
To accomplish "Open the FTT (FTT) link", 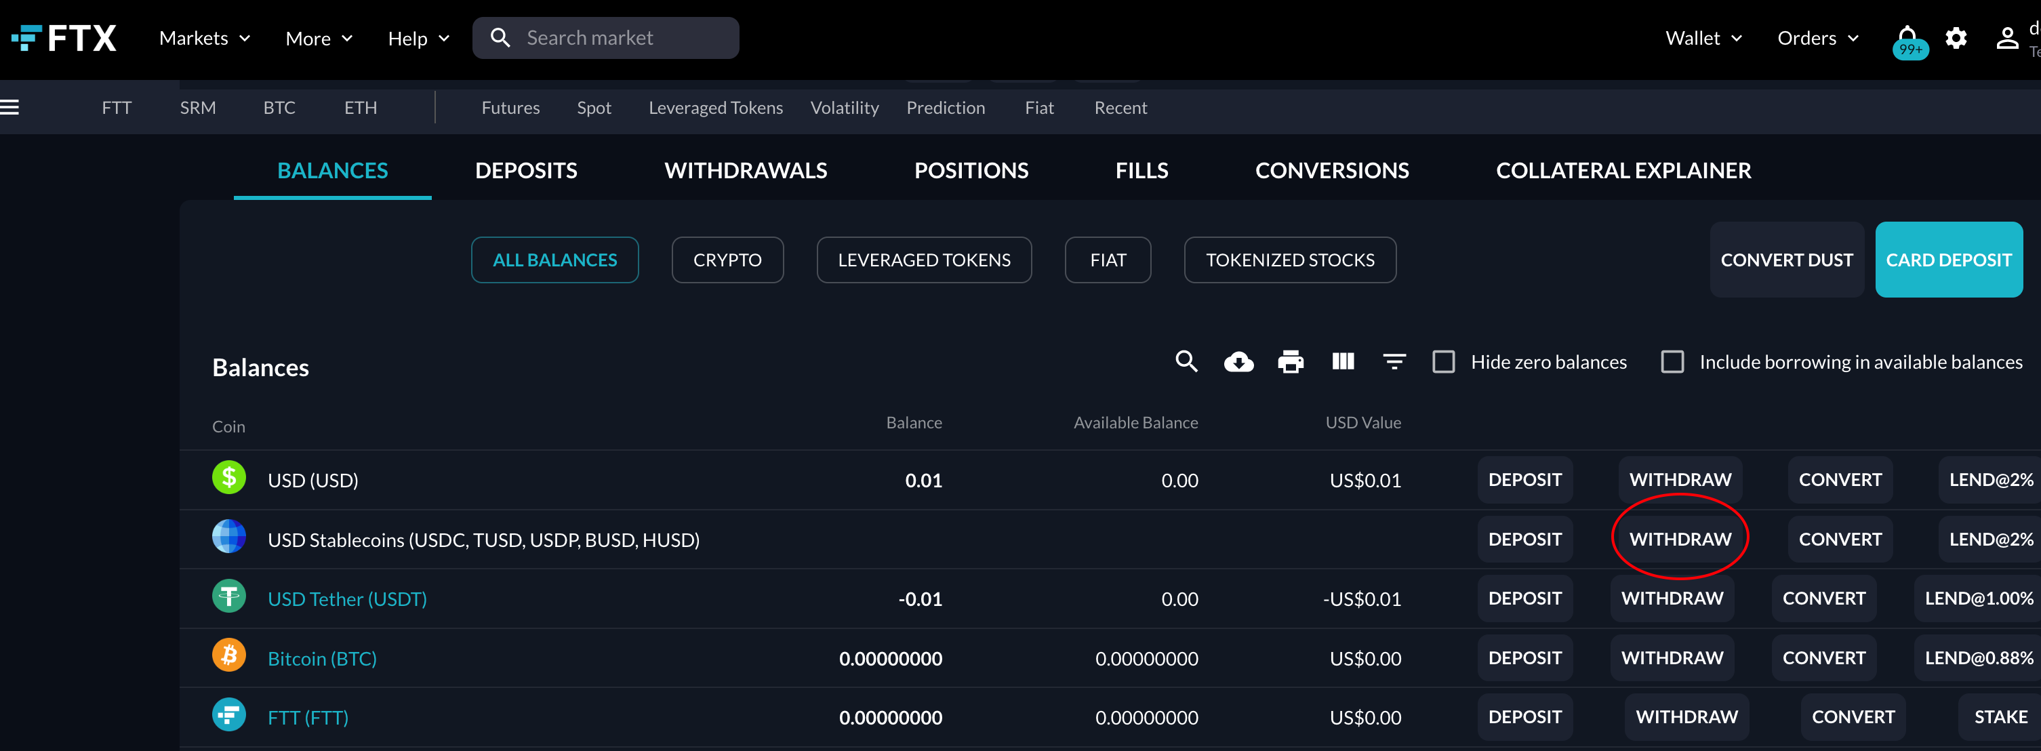I will click(x=308, y=718).
